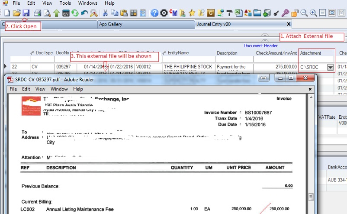
Task: Click the fit-page layout icon
Action: 332,13
